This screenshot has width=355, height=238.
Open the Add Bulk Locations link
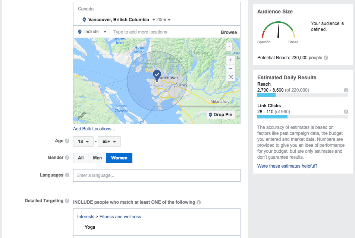tap(94, 128)
